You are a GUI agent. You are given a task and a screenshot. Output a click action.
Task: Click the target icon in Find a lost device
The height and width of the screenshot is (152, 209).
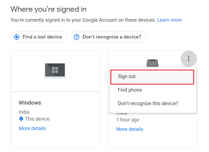click(17, 37)
